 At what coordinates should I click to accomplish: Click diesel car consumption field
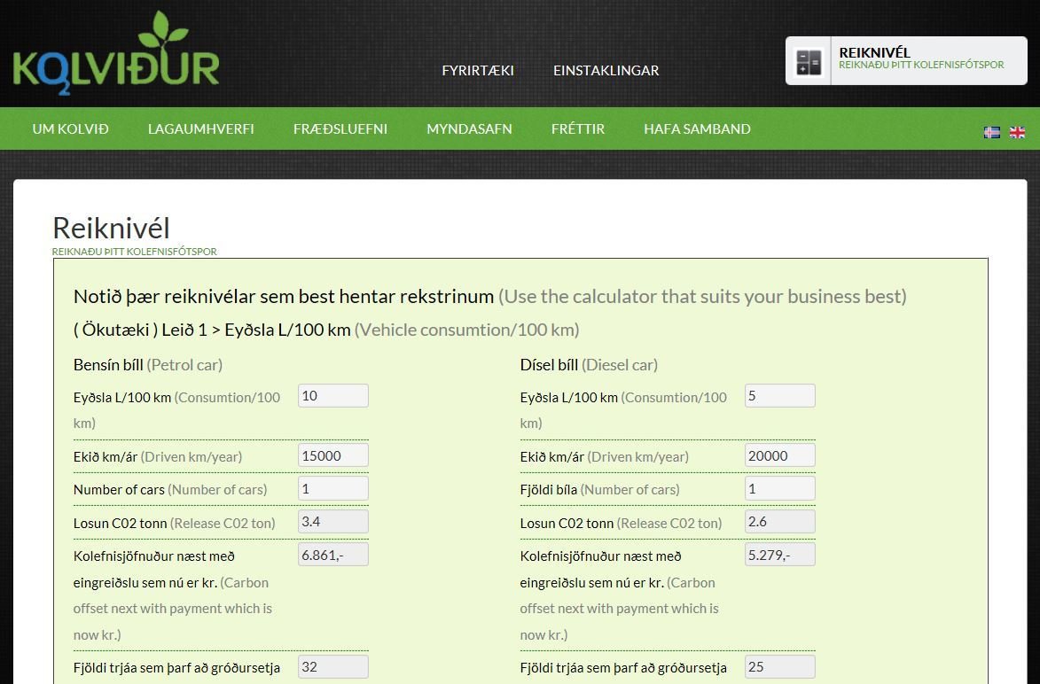[x=779, y=396]
